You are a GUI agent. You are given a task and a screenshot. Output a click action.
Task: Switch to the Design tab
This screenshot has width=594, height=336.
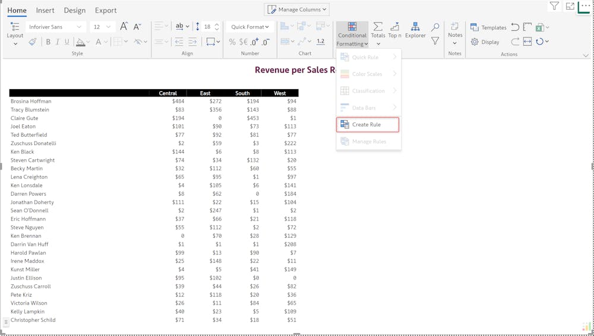click(x=75, y=10)
